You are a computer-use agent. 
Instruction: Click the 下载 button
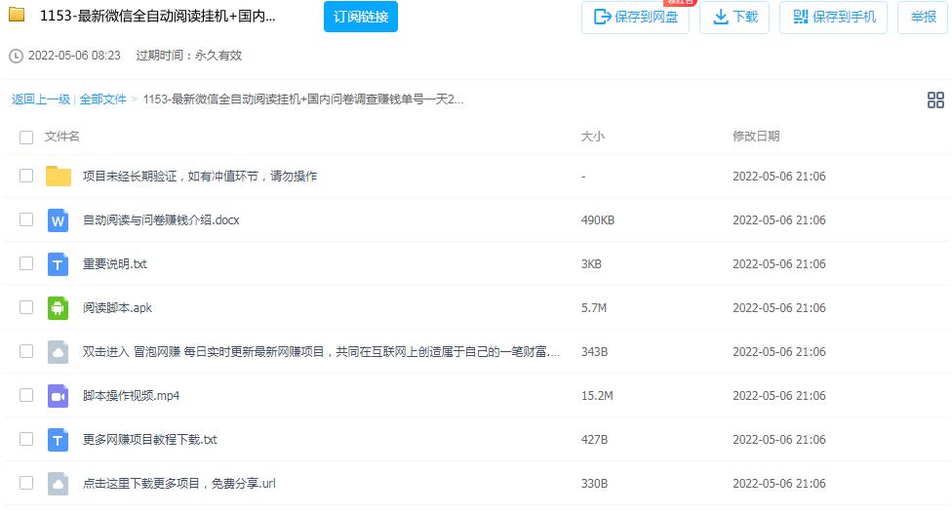point(734,17)
